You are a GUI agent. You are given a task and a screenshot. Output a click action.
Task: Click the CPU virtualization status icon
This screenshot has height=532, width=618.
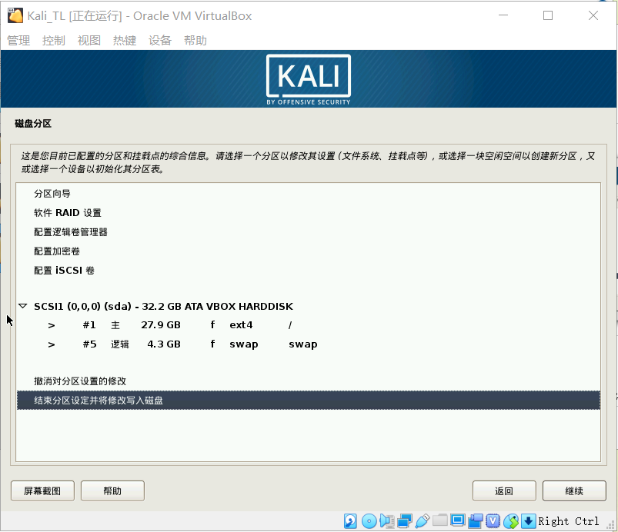click(493, 521)
